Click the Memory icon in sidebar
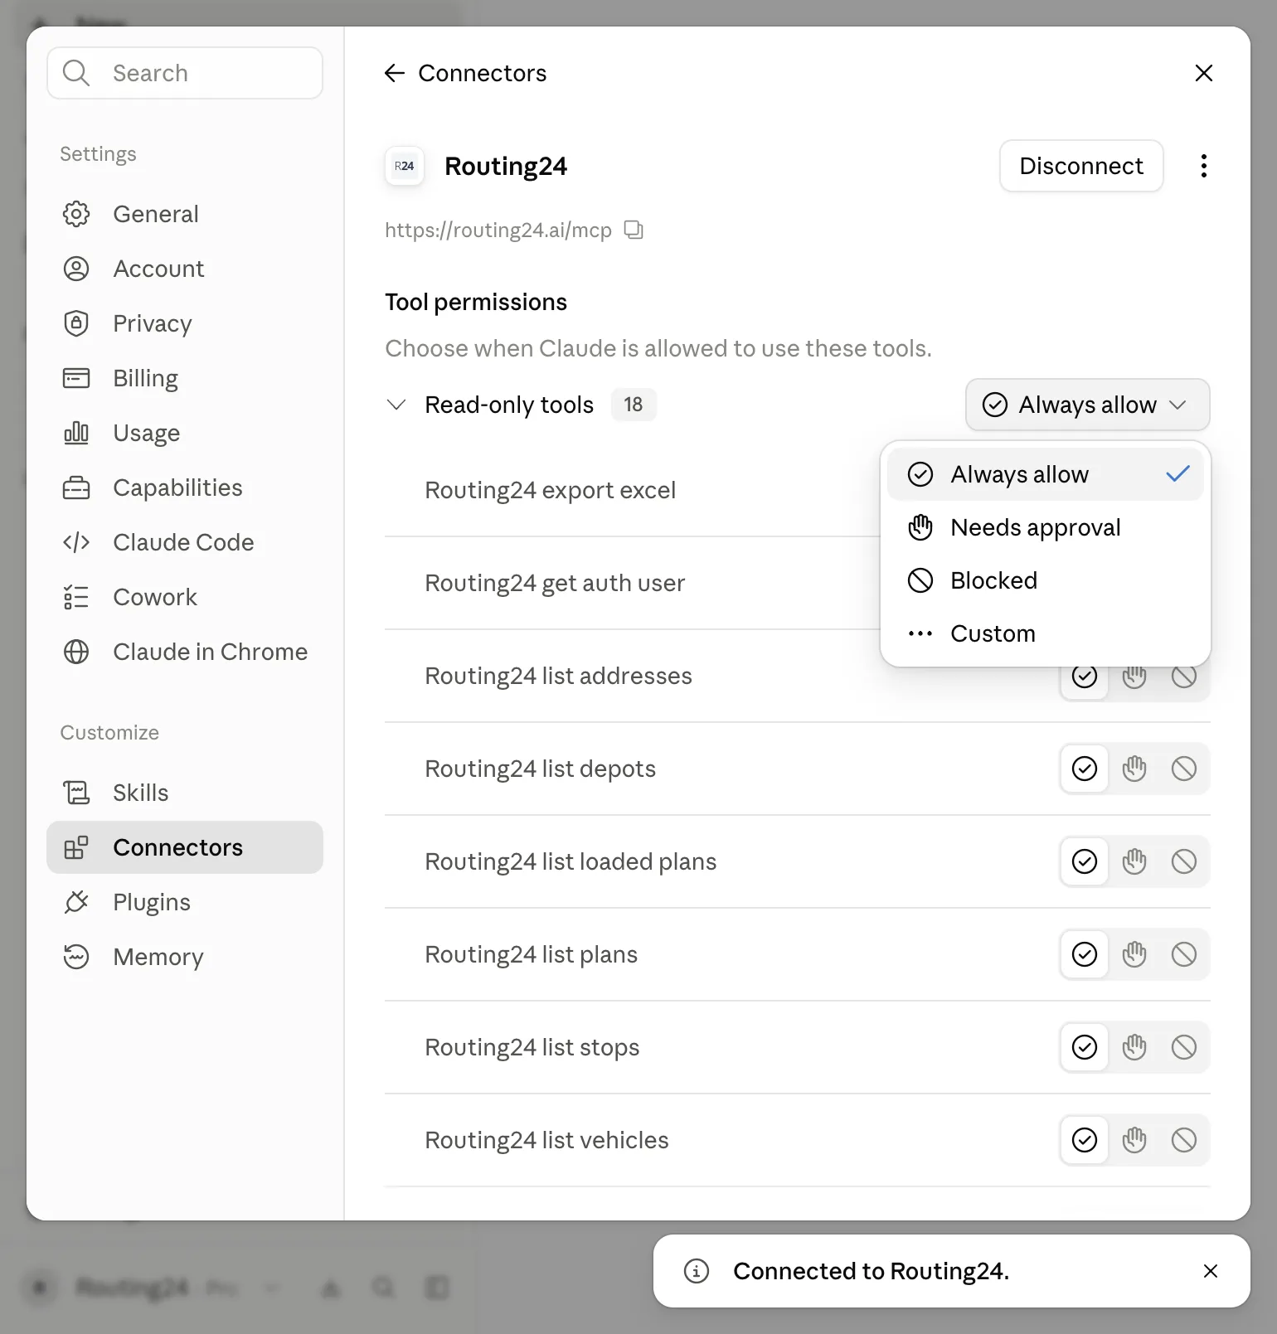This screenshot has height=1334, width=1277. [x=76, y=957]
